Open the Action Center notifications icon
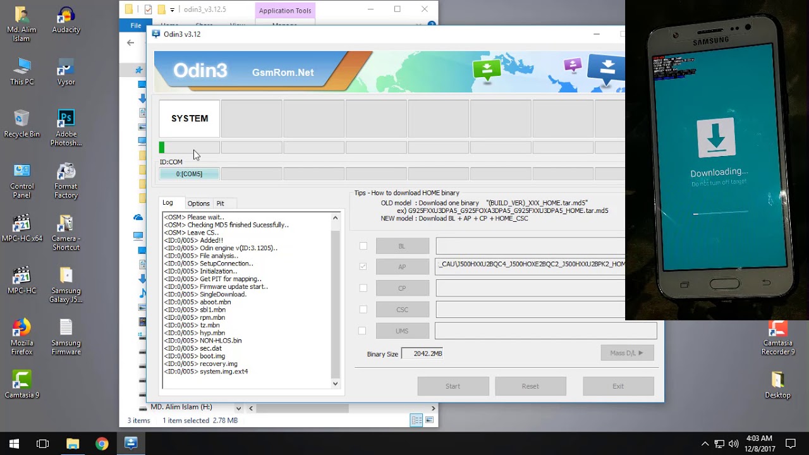Viewport: 809px width, 455px height. (x=790, y=444)
